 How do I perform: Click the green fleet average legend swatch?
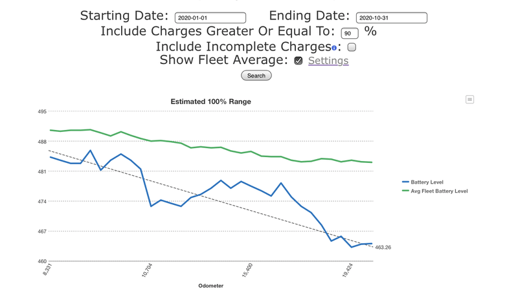406,191
